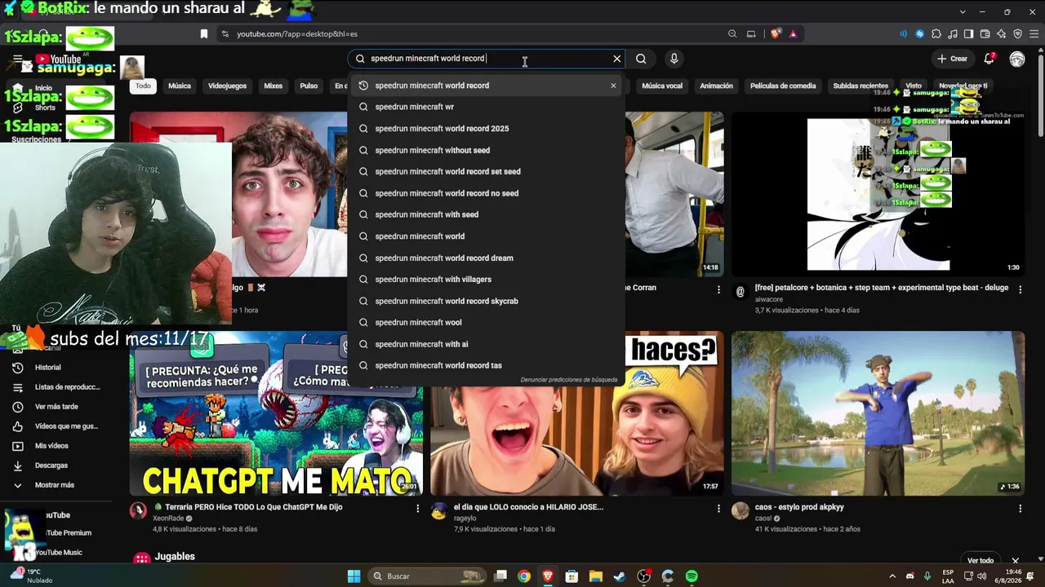Screen dimensions: 1045x587
Task: Open Listas de reproducción in sidebar
Action: pos(56,387)
